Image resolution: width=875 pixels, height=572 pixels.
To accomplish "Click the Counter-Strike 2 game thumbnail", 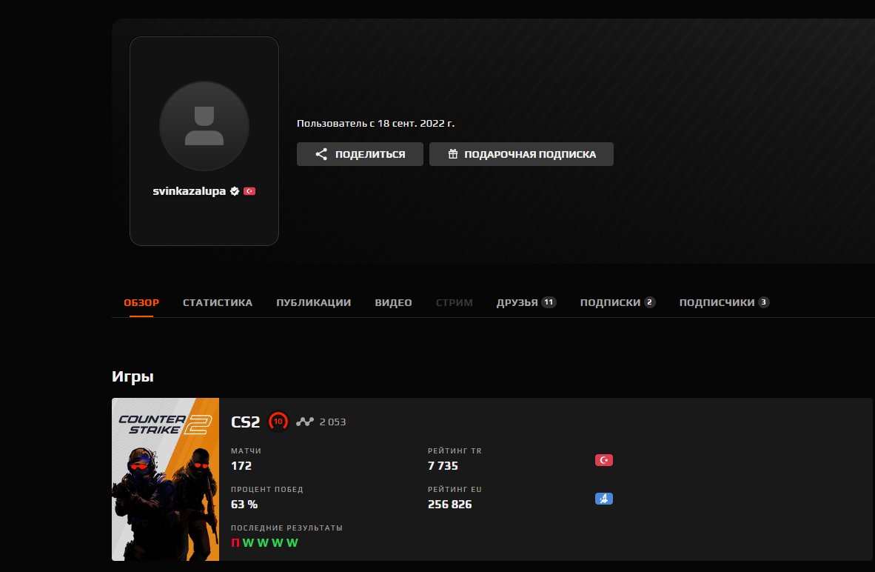I will click(165, 479).
